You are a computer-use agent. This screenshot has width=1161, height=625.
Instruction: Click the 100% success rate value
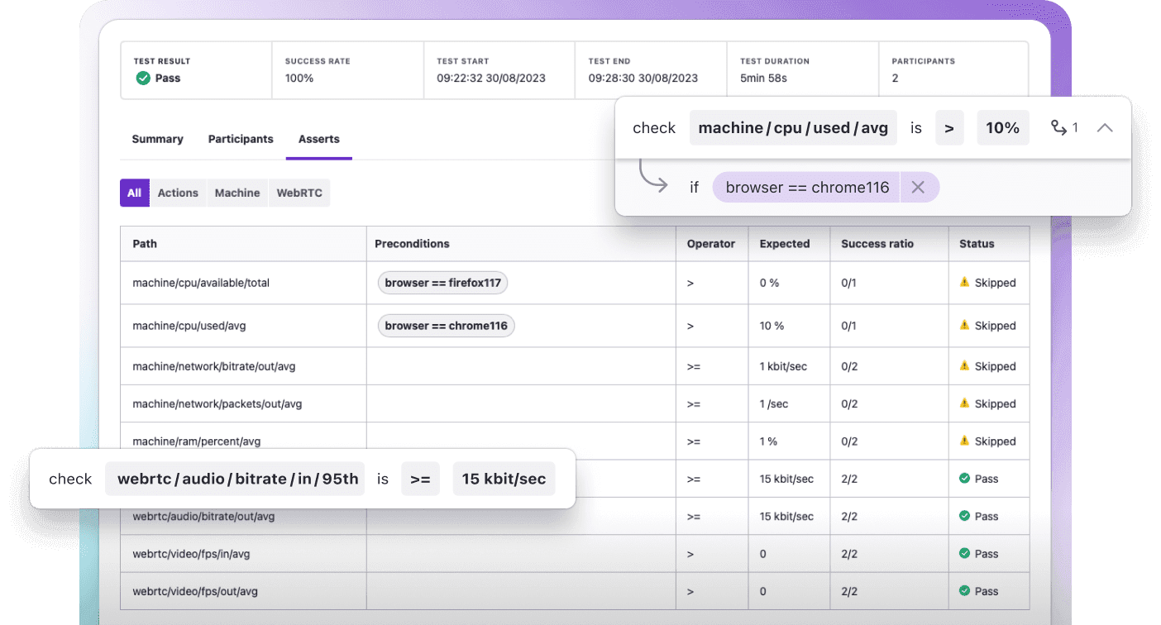coord(299,79)
